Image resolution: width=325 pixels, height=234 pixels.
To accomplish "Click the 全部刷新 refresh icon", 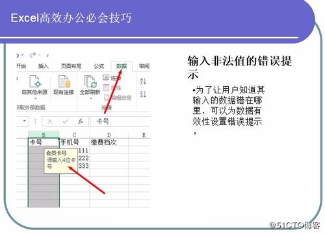I will click(x=90, y=81).
